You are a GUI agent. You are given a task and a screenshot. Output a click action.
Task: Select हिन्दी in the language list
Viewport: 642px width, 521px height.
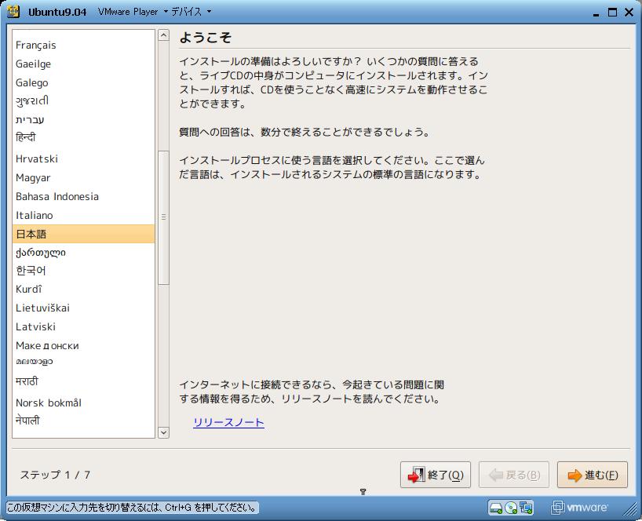(83, 137)
